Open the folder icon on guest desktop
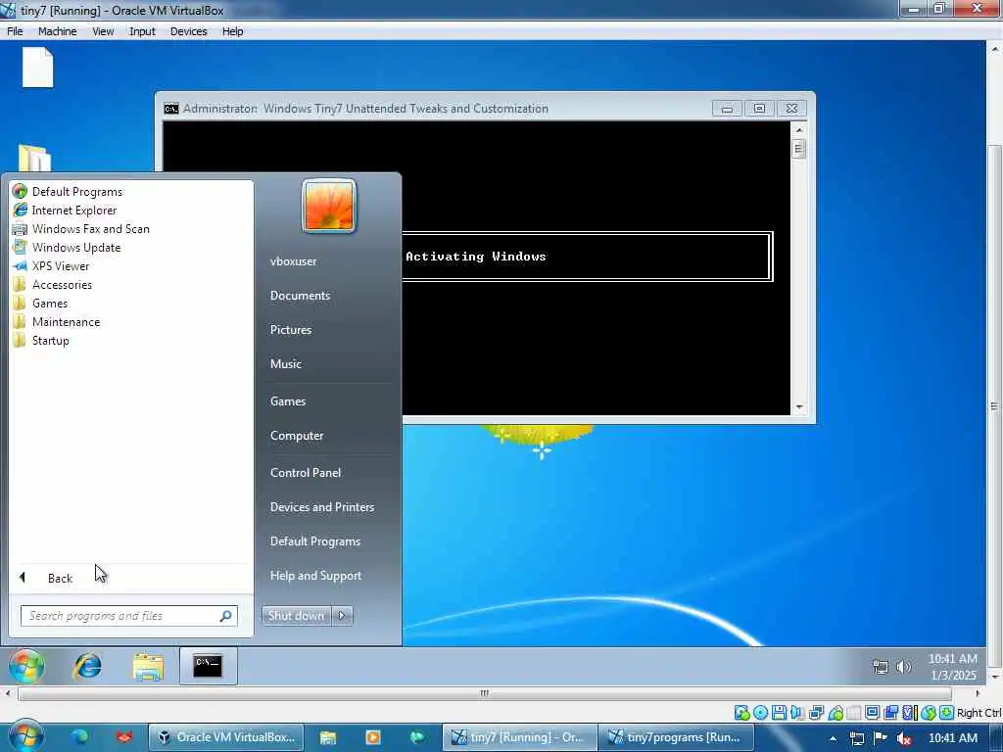Image resolution: width=1003 pixels, height=752 pixels. point(34,158)
